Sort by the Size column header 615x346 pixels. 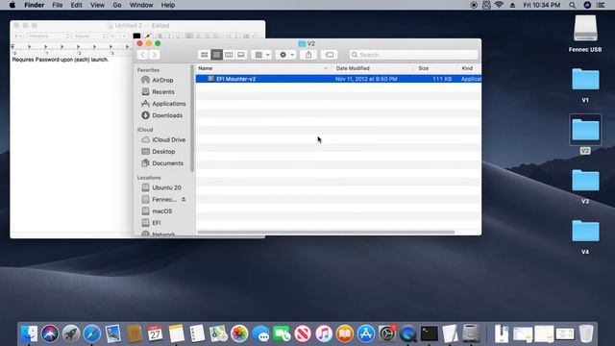click(x=435, y=68)
